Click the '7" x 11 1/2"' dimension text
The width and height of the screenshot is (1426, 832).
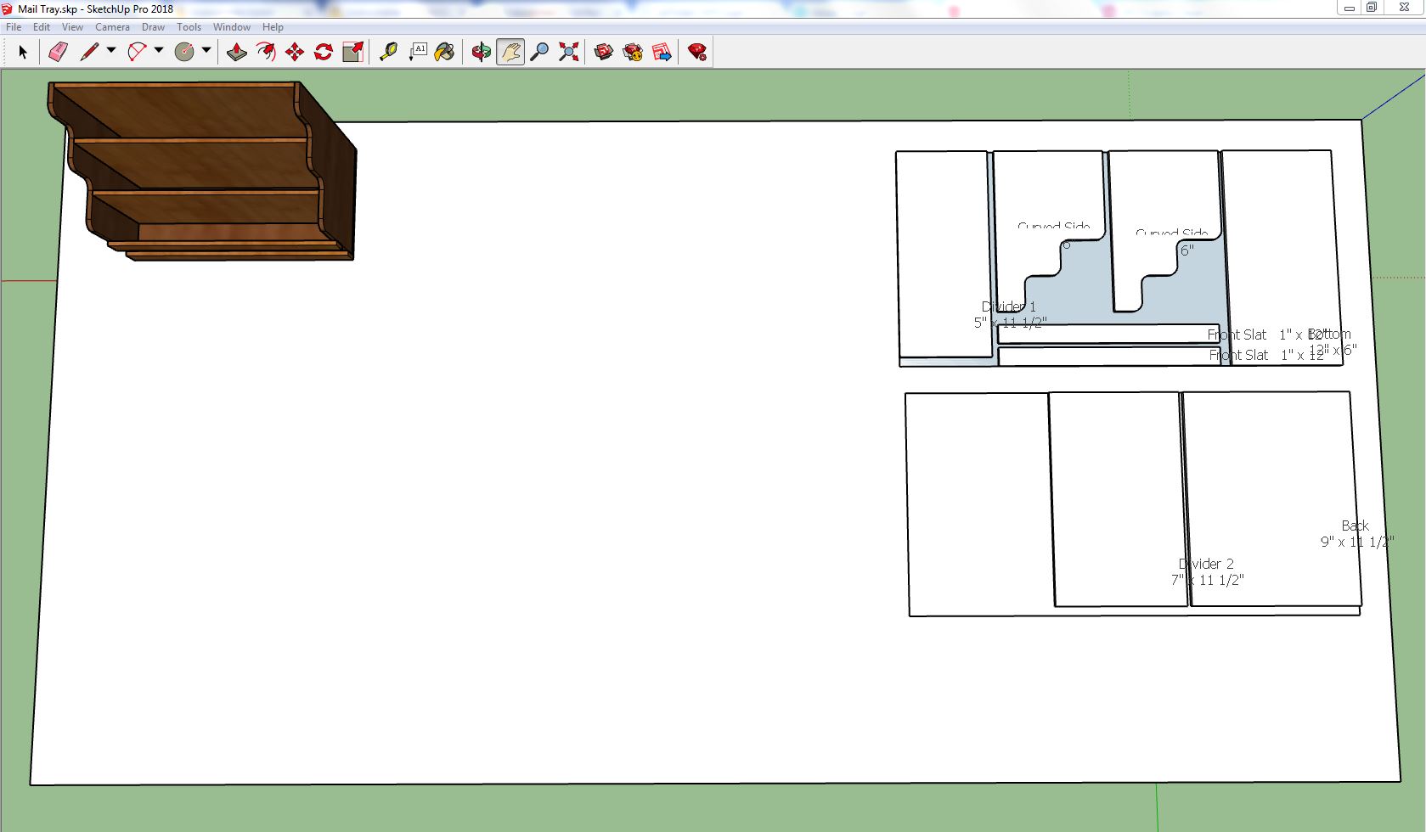[x=1207, y=580]
